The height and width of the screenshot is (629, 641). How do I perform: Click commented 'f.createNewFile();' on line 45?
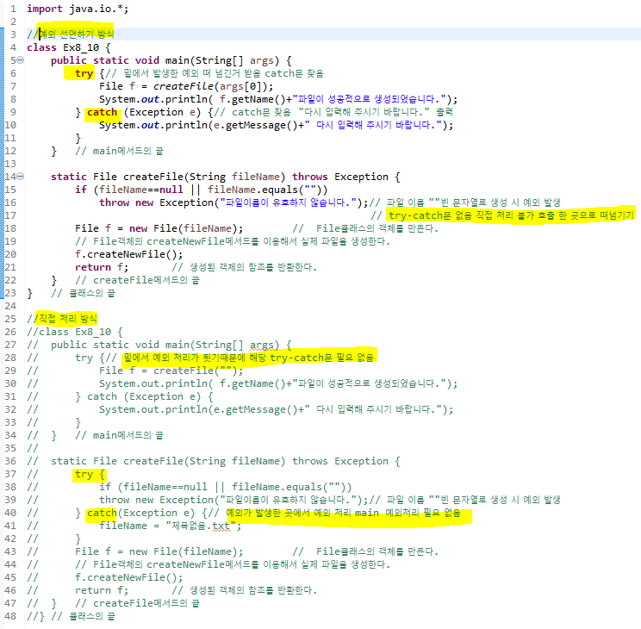(x=128, y=577)
